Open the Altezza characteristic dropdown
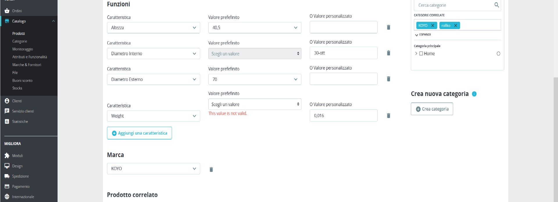 click(153, 28)
